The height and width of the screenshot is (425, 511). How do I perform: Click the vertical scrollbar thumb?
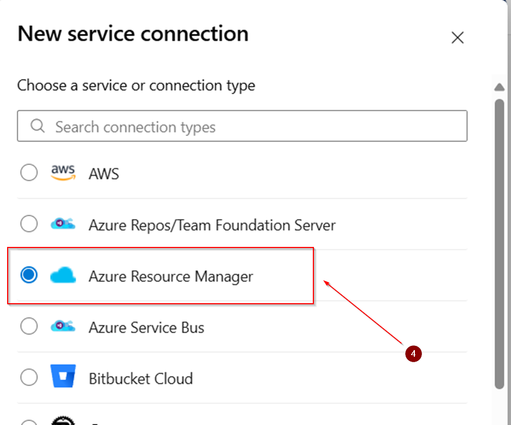click(500, 244)
